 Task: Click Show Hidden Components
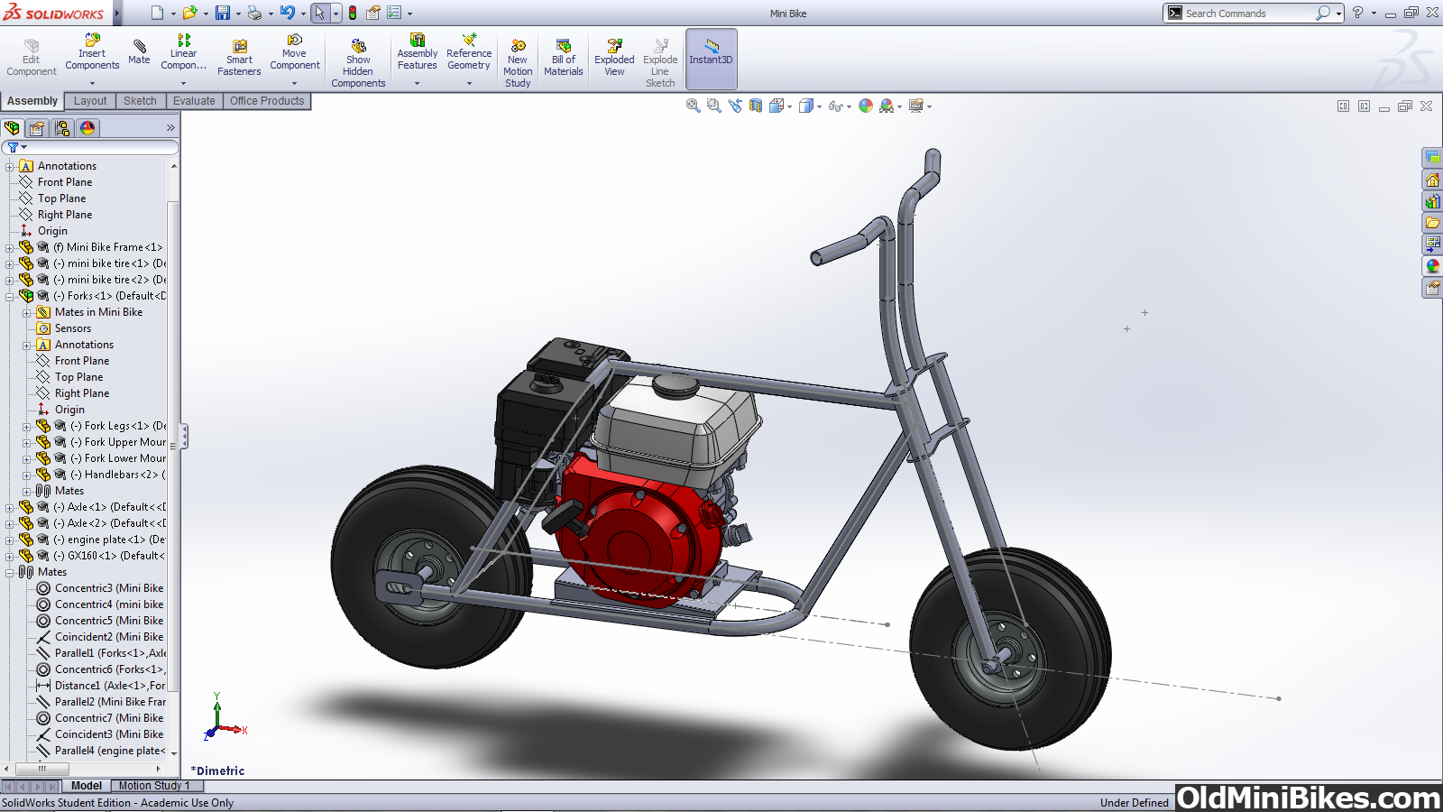[x=358, y=63]
